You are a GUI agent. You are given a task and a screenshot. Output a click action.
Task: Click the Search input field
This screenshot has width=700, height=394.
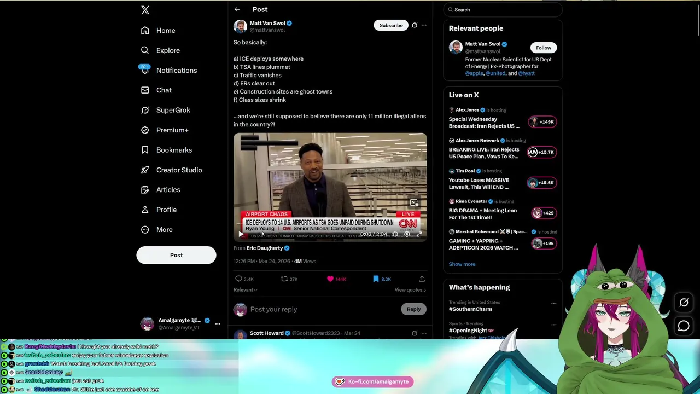(503, 10)
